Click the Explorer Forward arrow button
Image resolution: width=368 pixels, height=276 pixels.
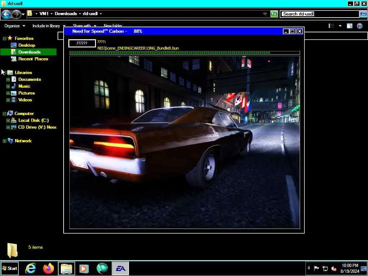(16, 14)
